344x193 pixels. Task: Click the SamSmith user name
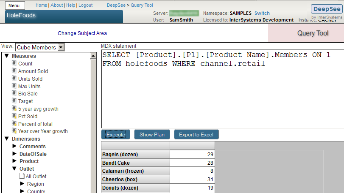(181, 20)
